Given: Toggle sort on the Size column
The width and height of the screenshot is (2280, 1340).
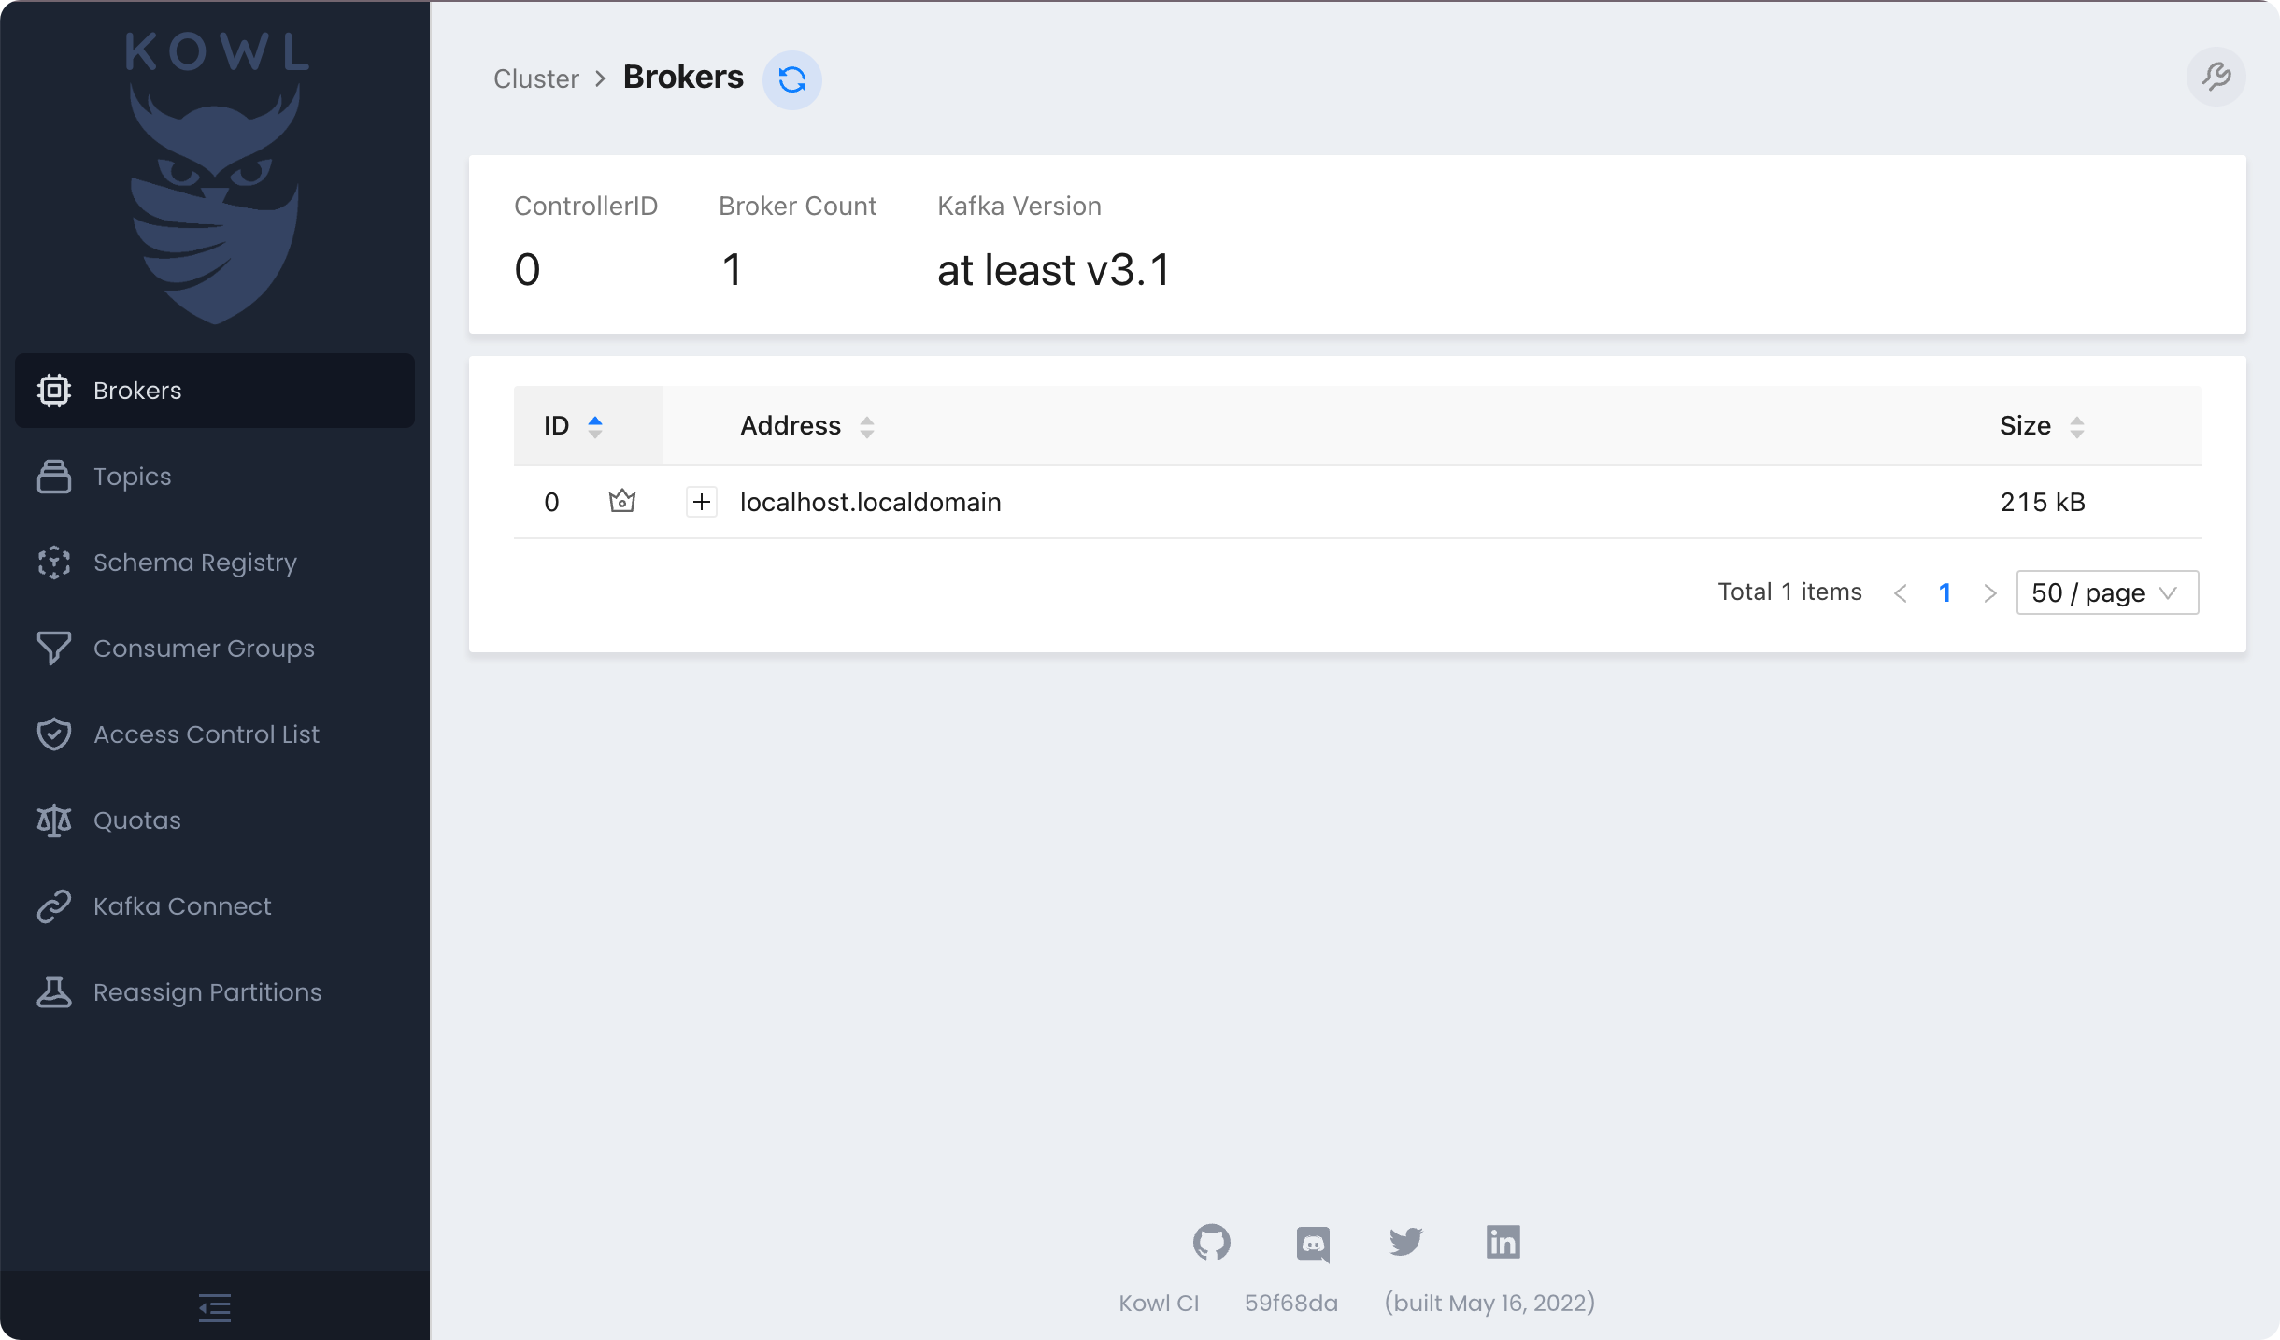Looking at the screenshot, I should pos(2042,426).
